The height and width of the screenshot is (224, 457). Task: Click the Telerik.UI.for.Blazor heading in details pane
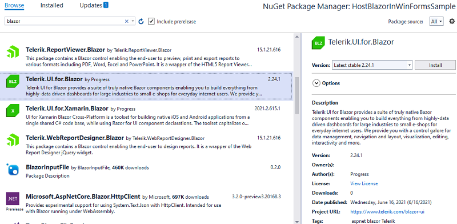[x=361, y=42]
